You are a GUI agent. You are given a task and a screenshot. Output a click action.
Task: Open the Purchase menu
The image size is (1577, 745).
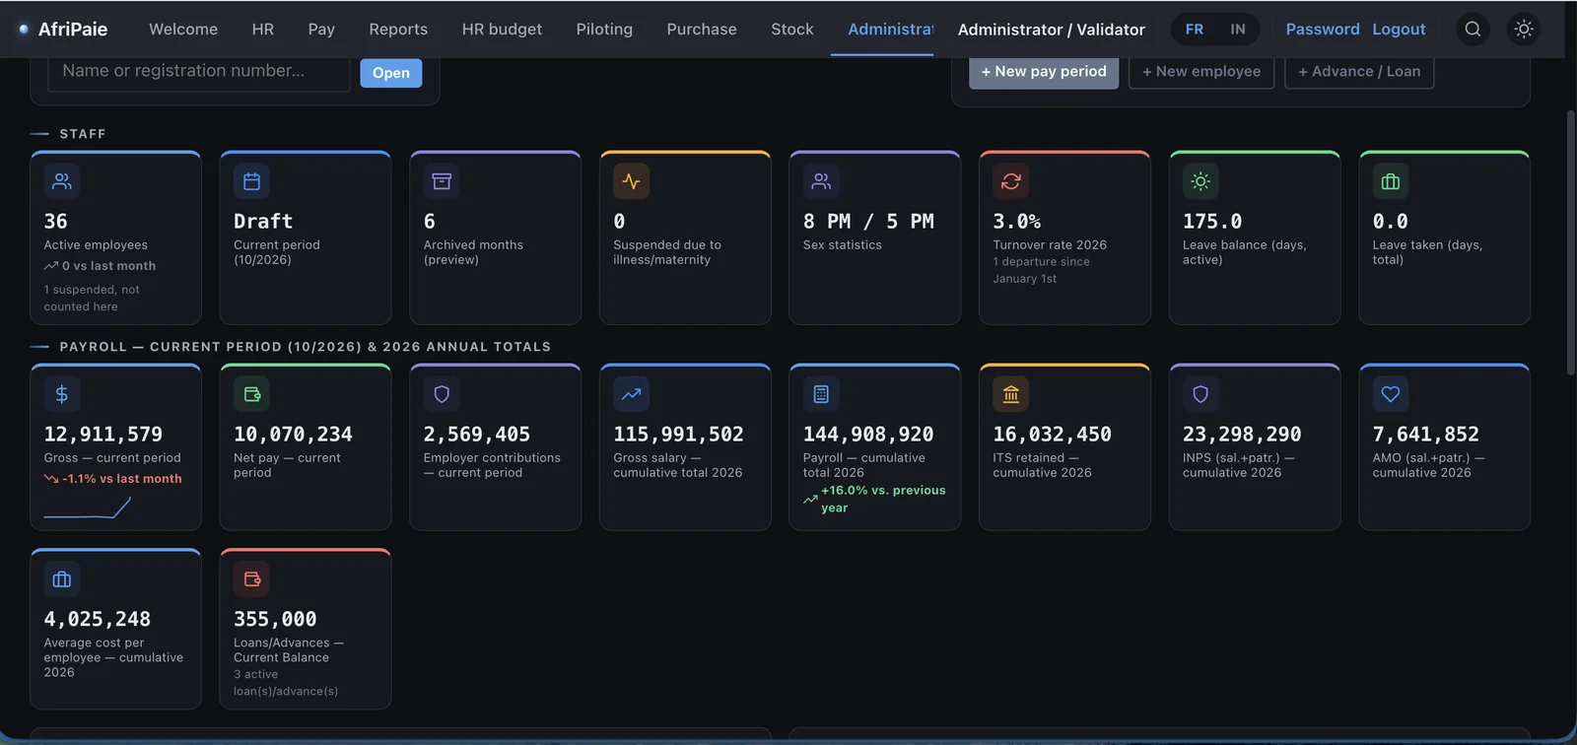[x=702, y=30]
